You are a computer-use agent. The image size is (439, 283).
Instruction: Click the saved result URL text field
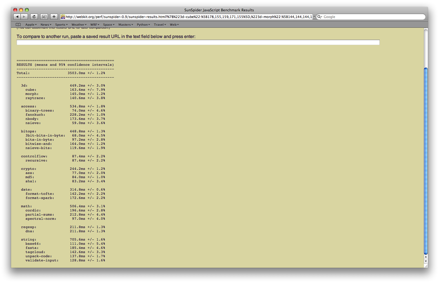click(198, 42)
